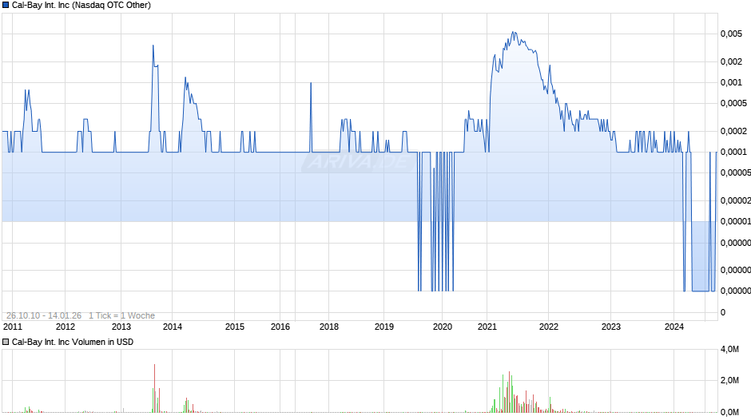The image size is (751, 420).
Task: Select the 2021 x-axis year label
Action: pos(487,327)
